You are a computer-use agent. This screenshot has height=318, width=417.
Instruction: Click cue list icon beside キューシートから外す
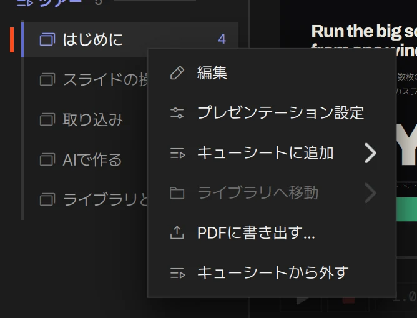click(x=178, y=273)
